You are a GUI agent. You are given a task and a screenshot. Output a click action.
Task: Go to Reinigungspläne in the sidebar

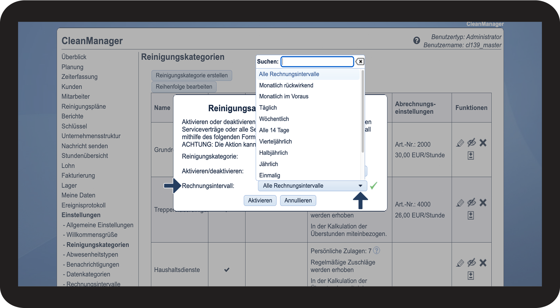click(x=84, y=107)
